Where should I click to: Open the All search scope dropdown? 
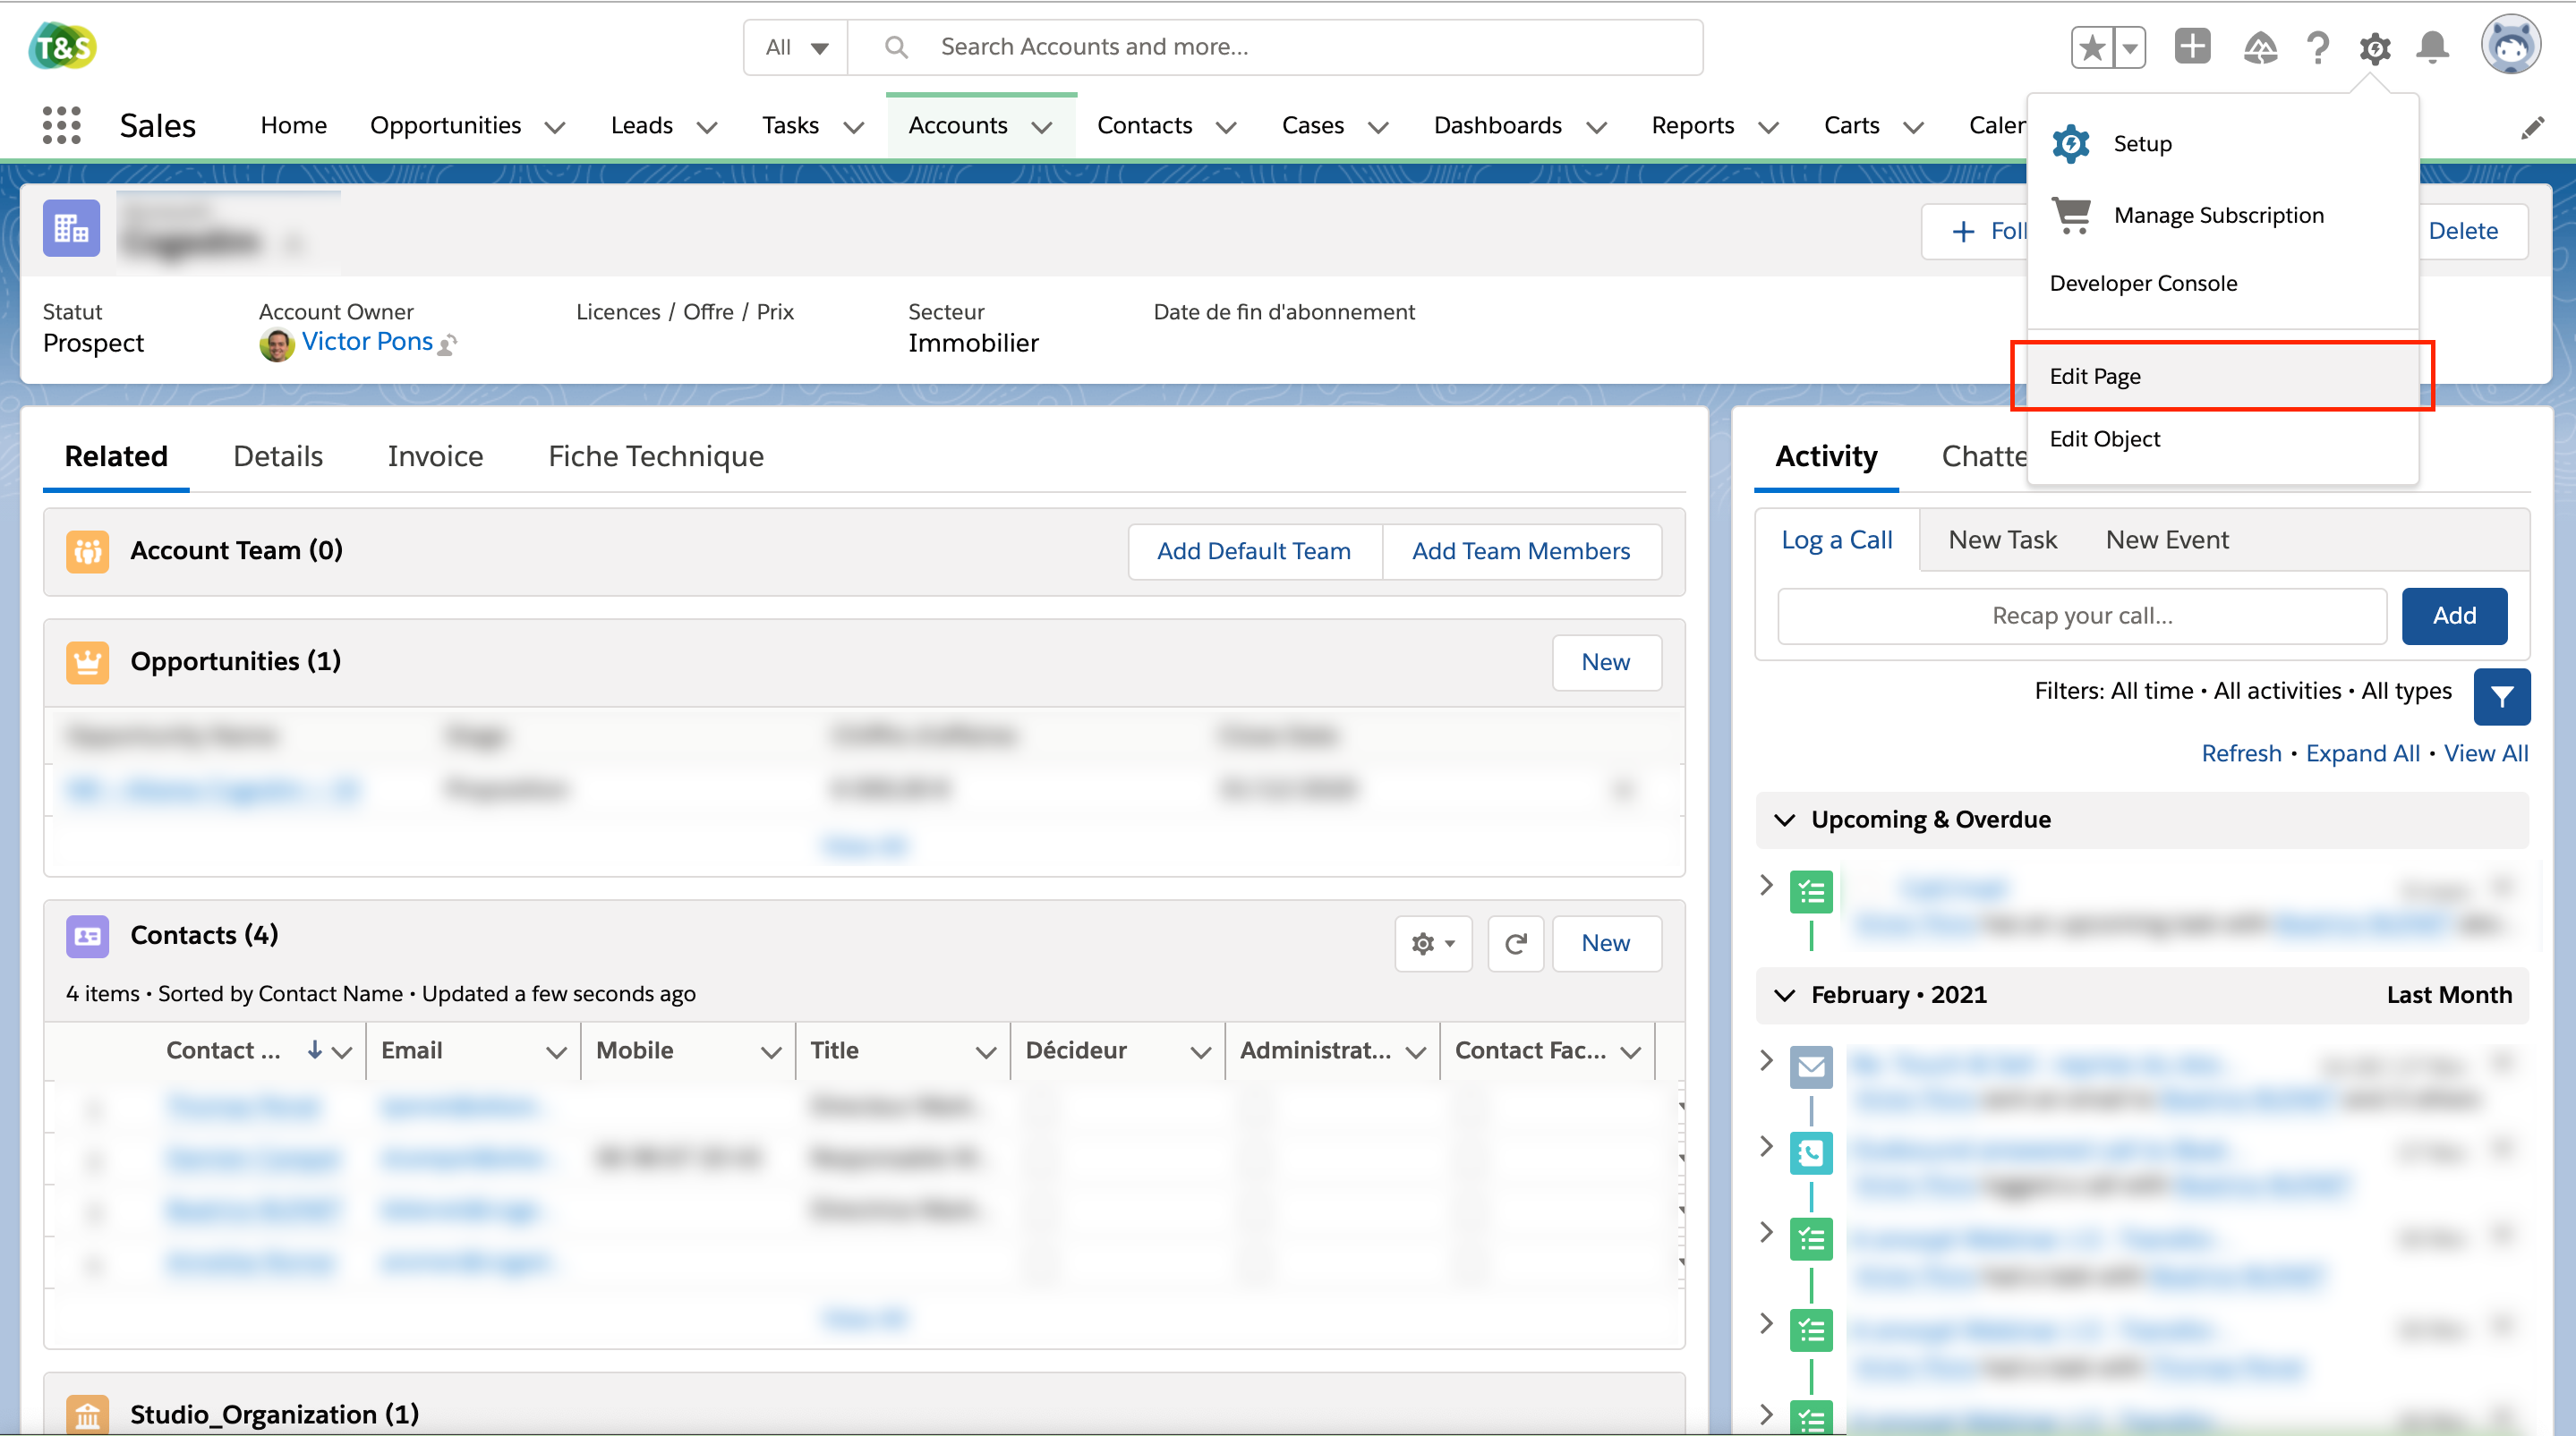point(796,47)
